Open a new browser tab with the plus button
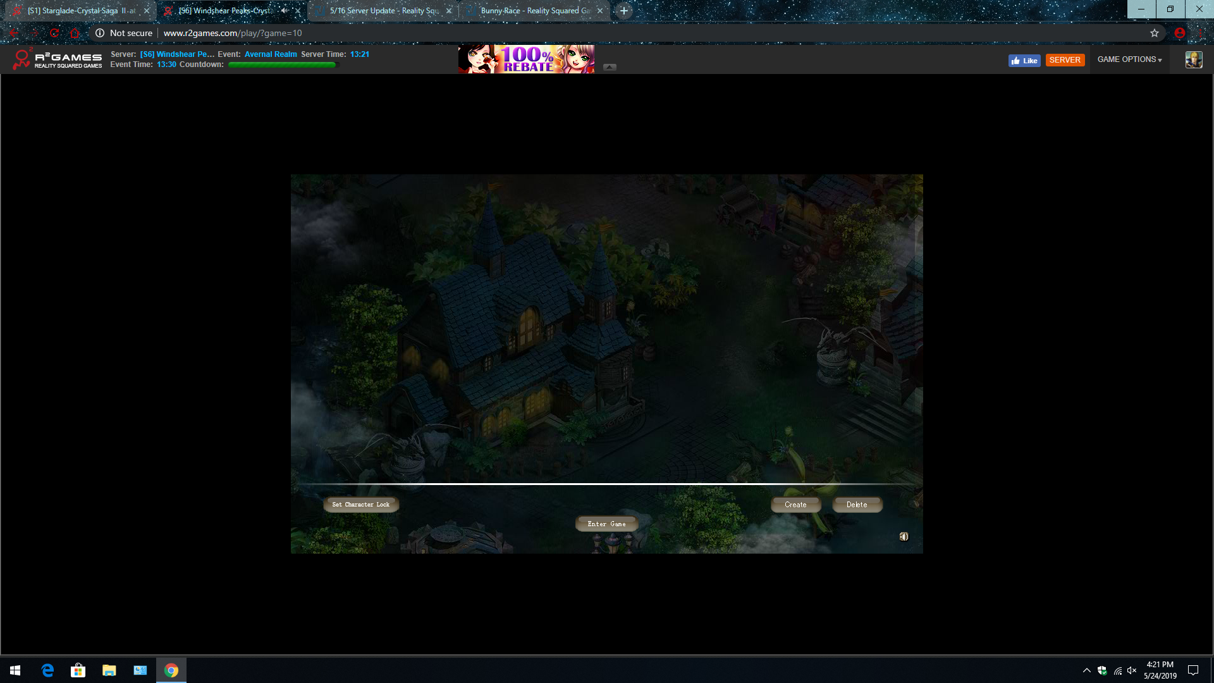This screenshot has width=1214, height=683. (624, 11)
